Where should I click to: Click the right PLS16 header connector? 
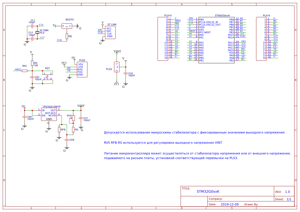[261, 39]
